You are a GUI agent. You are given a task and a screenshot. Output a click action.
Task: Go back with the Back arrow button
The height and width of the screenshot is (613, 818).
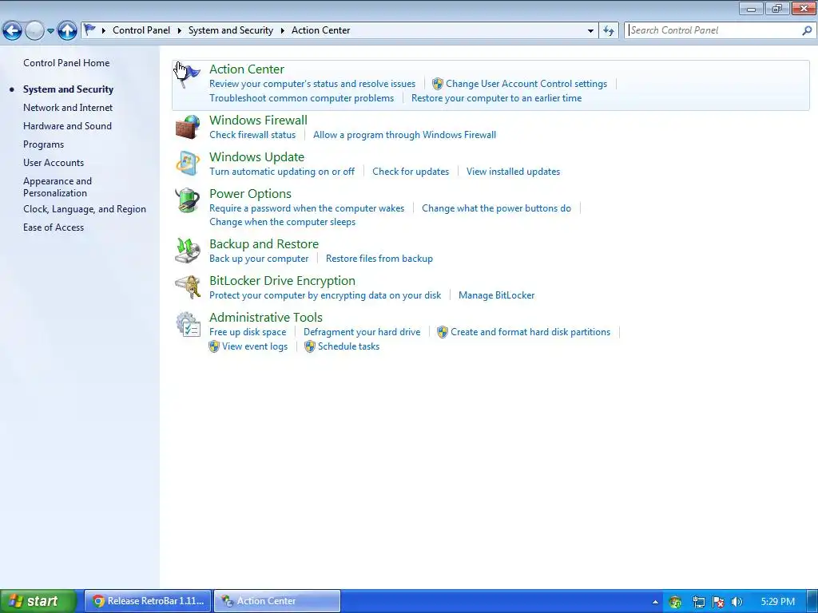click(x=13, y=31)
